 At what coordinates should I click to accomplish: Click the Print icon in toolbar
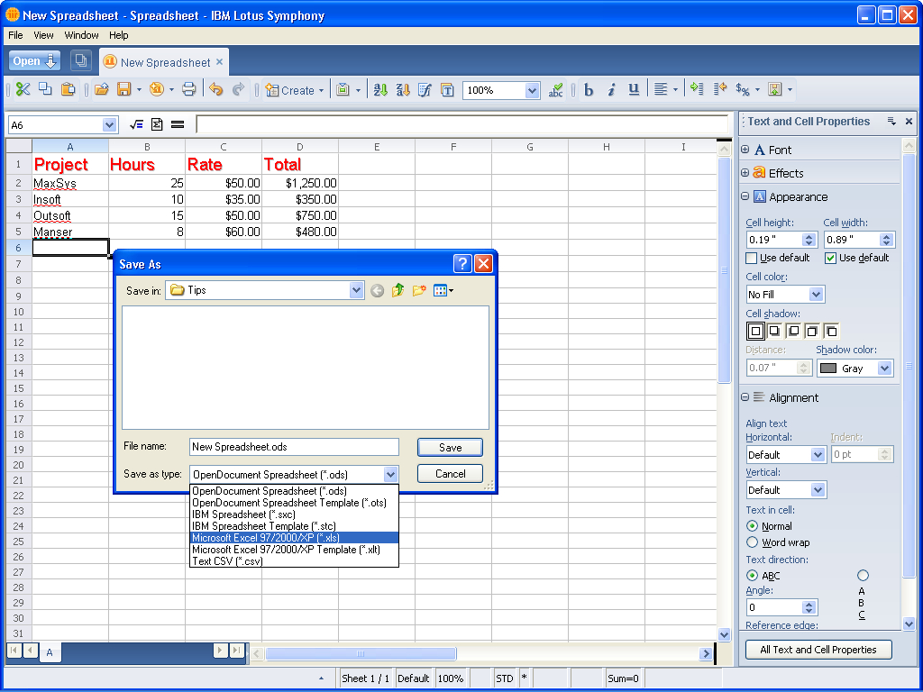188,89
